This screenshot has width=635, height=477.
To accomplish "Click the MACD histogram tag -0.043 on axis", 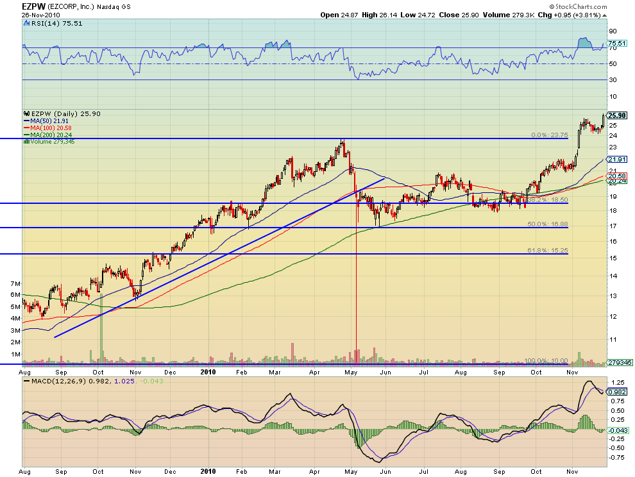I will (x=618, y=430).
